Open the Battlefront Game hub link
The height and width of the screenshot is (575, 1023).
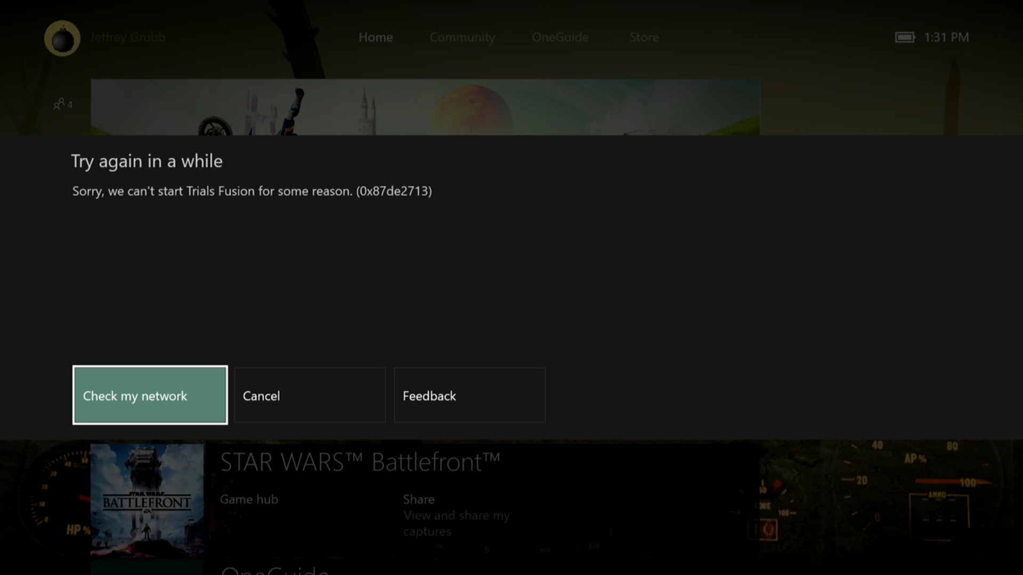click(249, 499)
